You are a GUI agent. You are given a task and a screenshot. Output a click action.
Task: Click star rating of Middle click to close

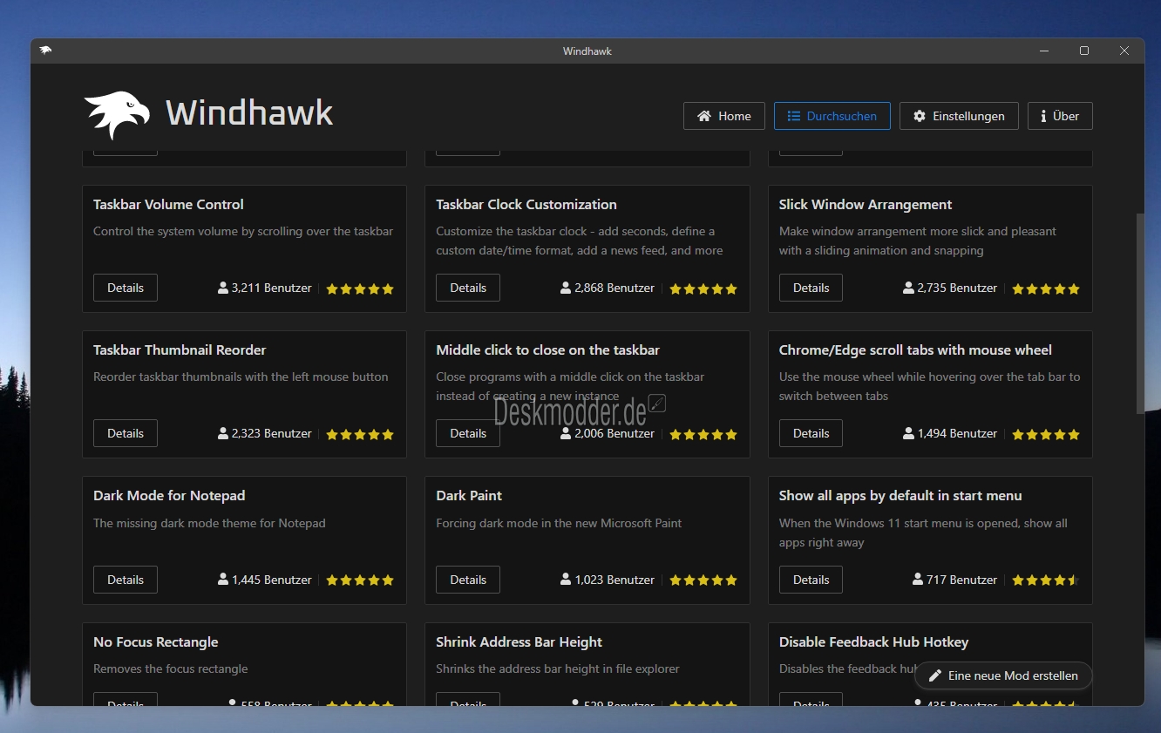pyautogui.click(x=703, y=434)
